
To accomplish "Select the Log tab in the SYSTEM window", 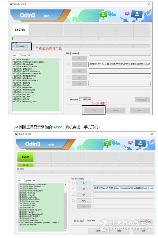I will 14,55.
